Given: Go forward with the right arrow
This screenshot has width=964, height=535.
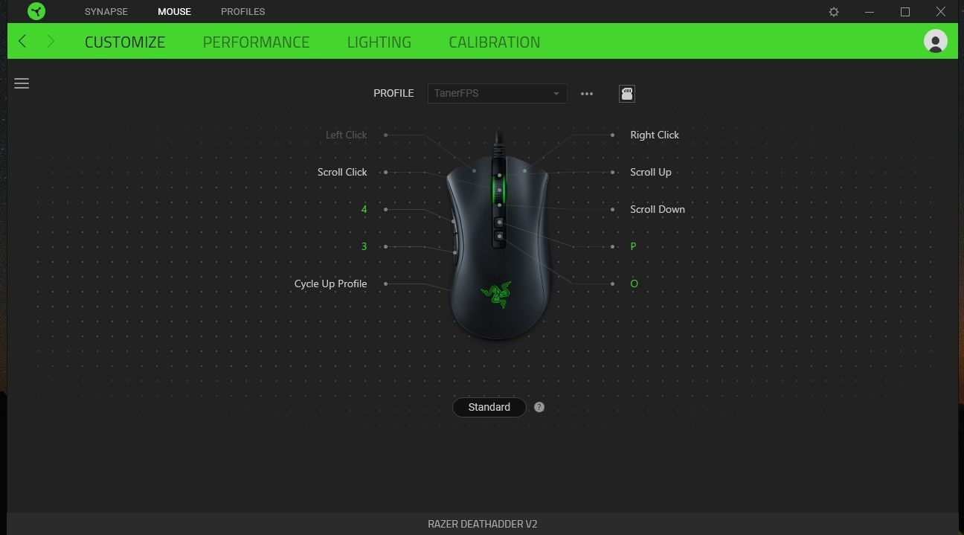Looking at the screenshot, I should pyautogui.click(x=51, y=42).
